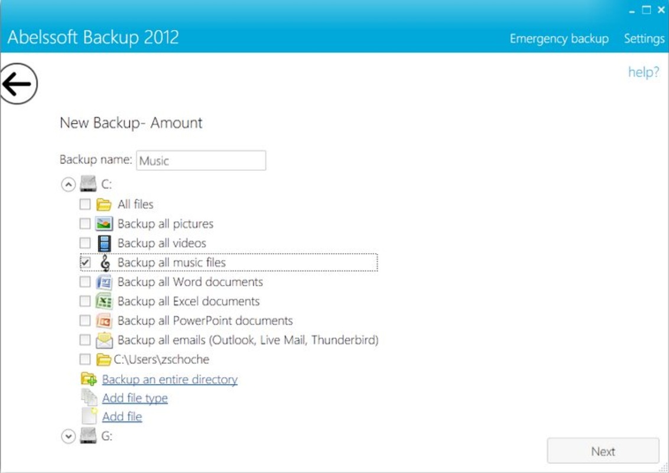This screenshot has height=473, width=669.
Task: Click the Add file type link
Action: (135, 399)
